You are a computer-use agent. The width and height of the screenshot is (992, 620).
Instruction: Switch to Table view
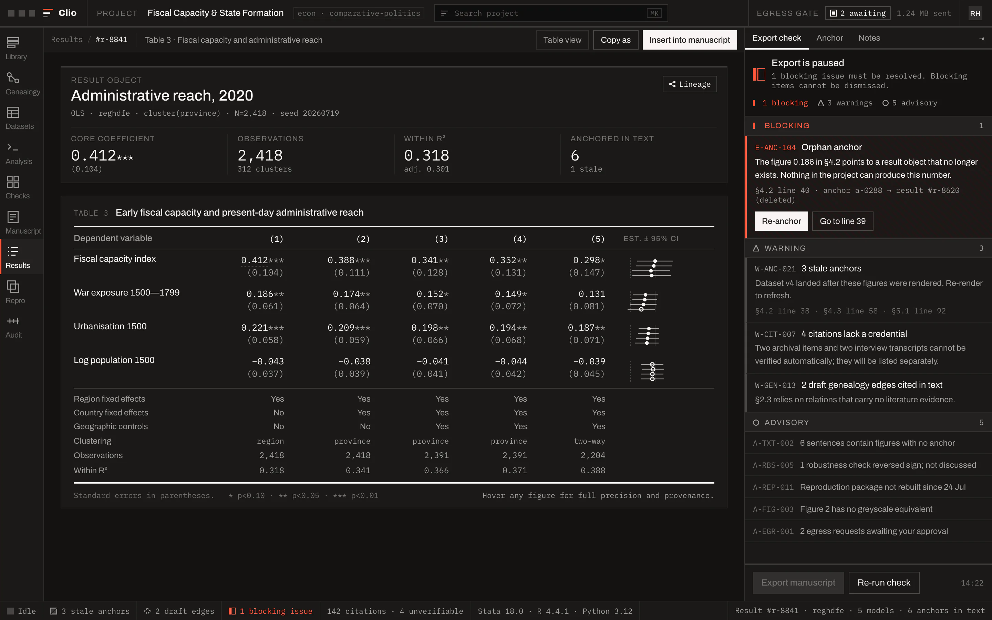562,40
